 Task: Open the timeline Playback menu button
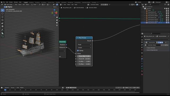[x=7, y=88]
